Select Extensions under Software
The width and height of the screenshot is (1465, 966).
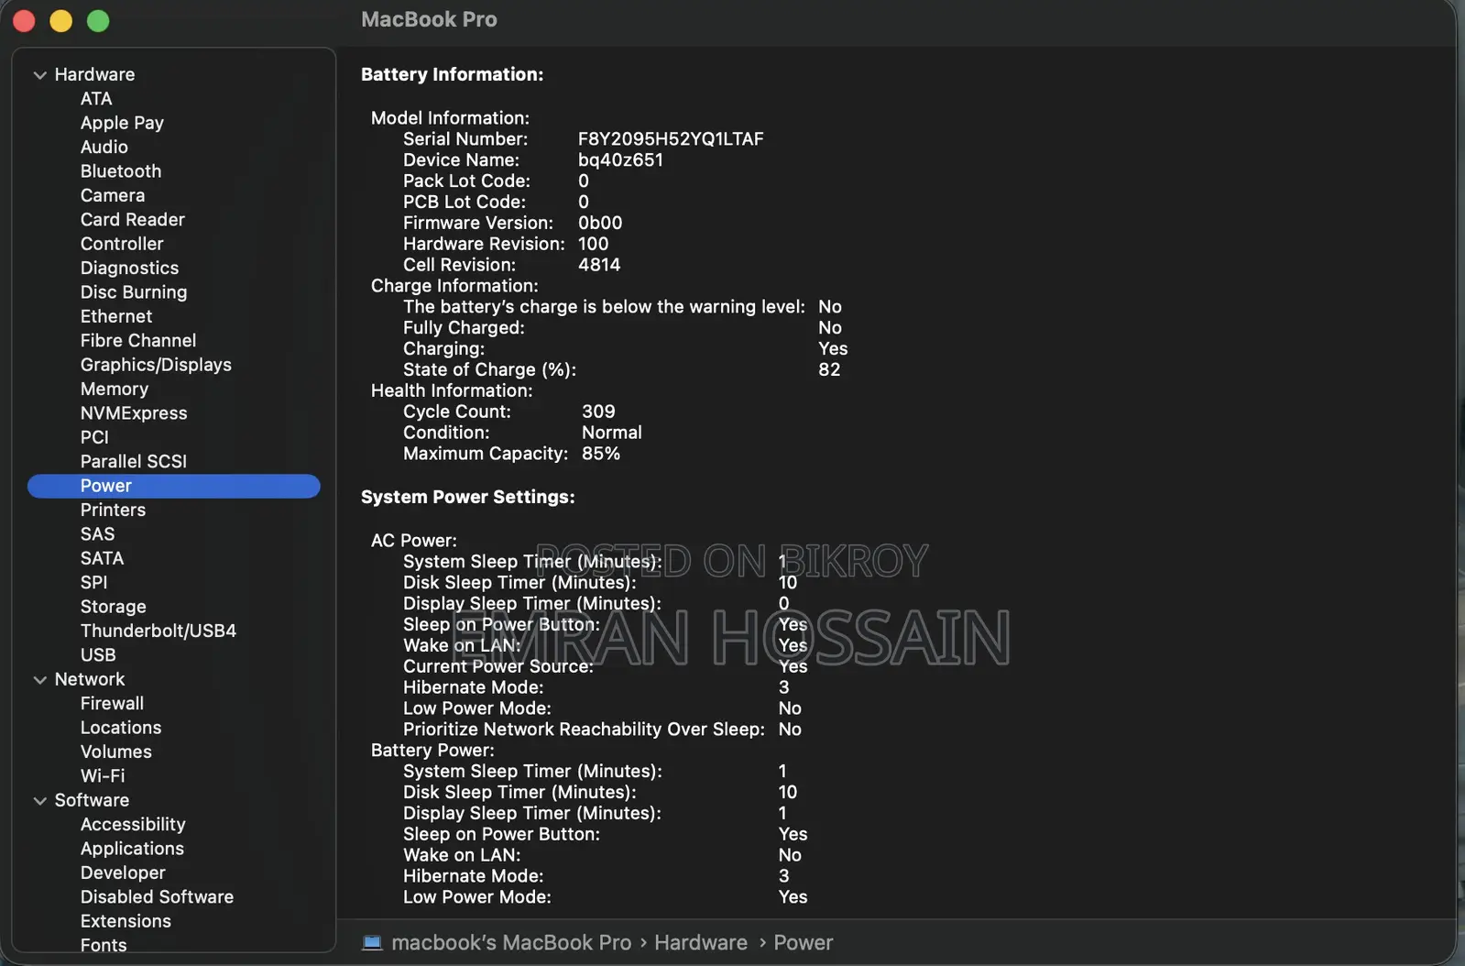click(x=126, y=921)
